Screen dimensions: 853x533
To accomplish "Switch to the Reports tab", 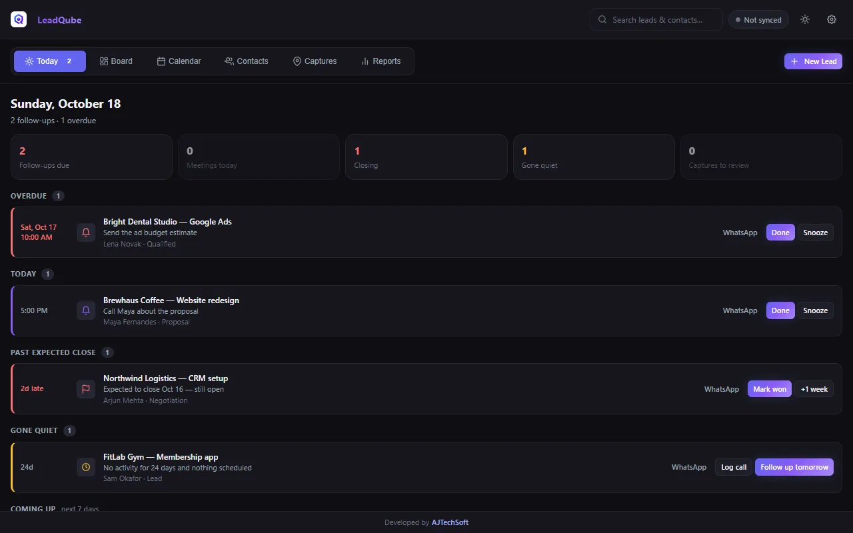I will coord(381,61).
